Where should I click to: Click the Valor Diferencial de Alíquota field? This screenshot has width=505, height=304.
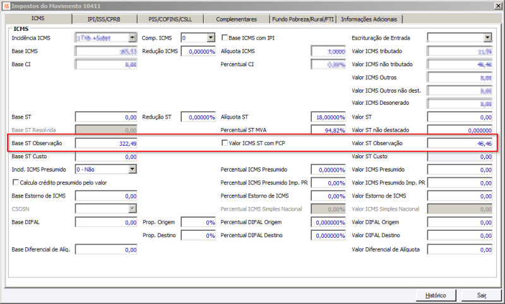click(x=460, y=250)
